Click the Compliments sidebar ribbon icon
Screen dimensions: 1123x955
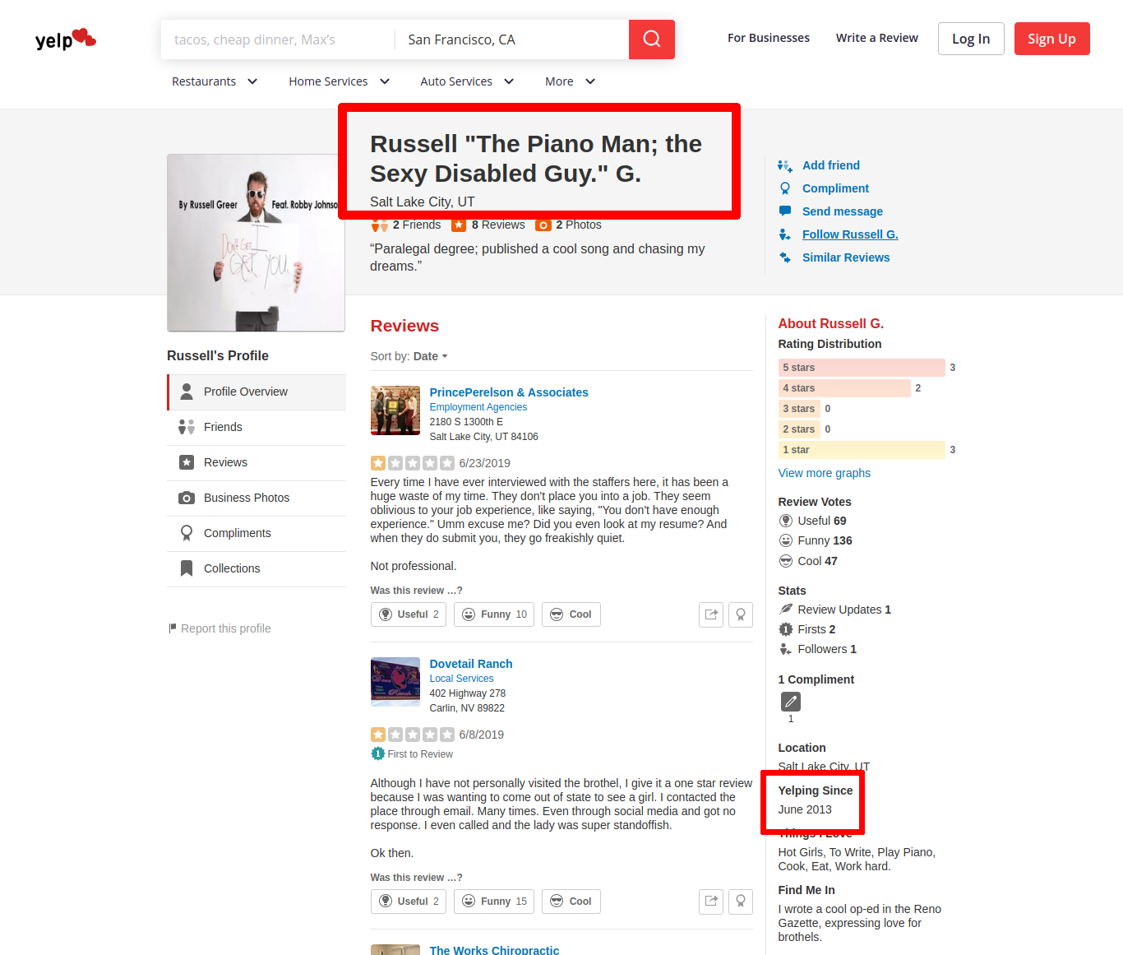coord(187,533)
